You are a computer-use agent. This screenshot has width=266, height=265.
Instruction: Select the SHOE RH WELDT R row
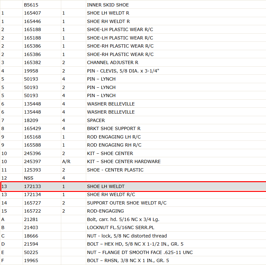(x=133, y=21)
